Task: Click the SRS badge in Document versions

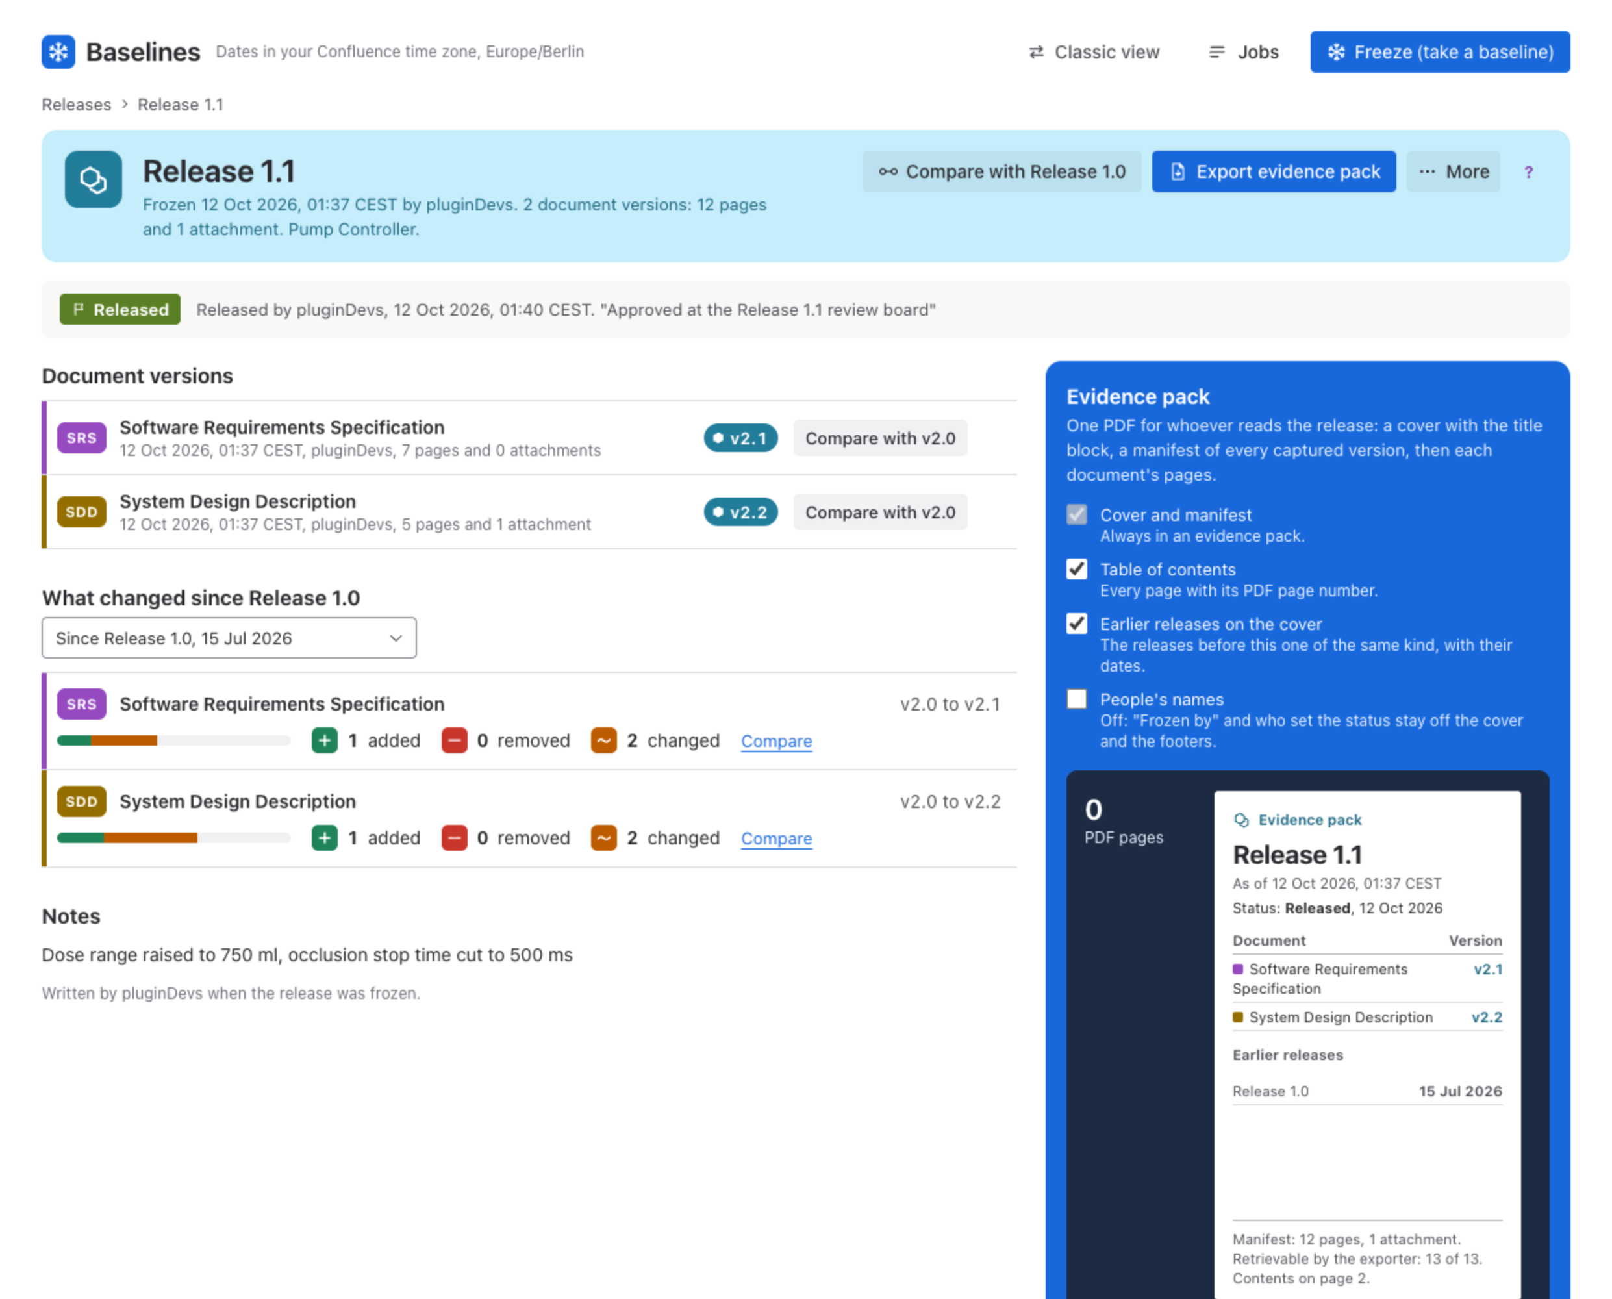Action: pyautogui.click(x=82, y=438)
